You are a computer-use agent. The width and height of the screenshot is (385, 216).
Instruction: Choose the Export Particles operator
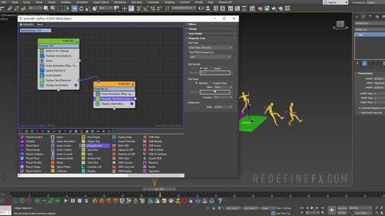coord(126,142)
